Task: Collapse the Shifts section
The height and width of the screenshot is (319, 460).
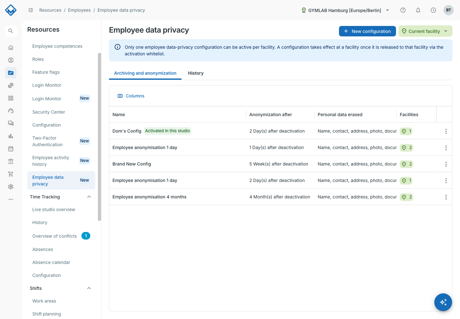Action: pyautogui.click(x=89, y=288)
